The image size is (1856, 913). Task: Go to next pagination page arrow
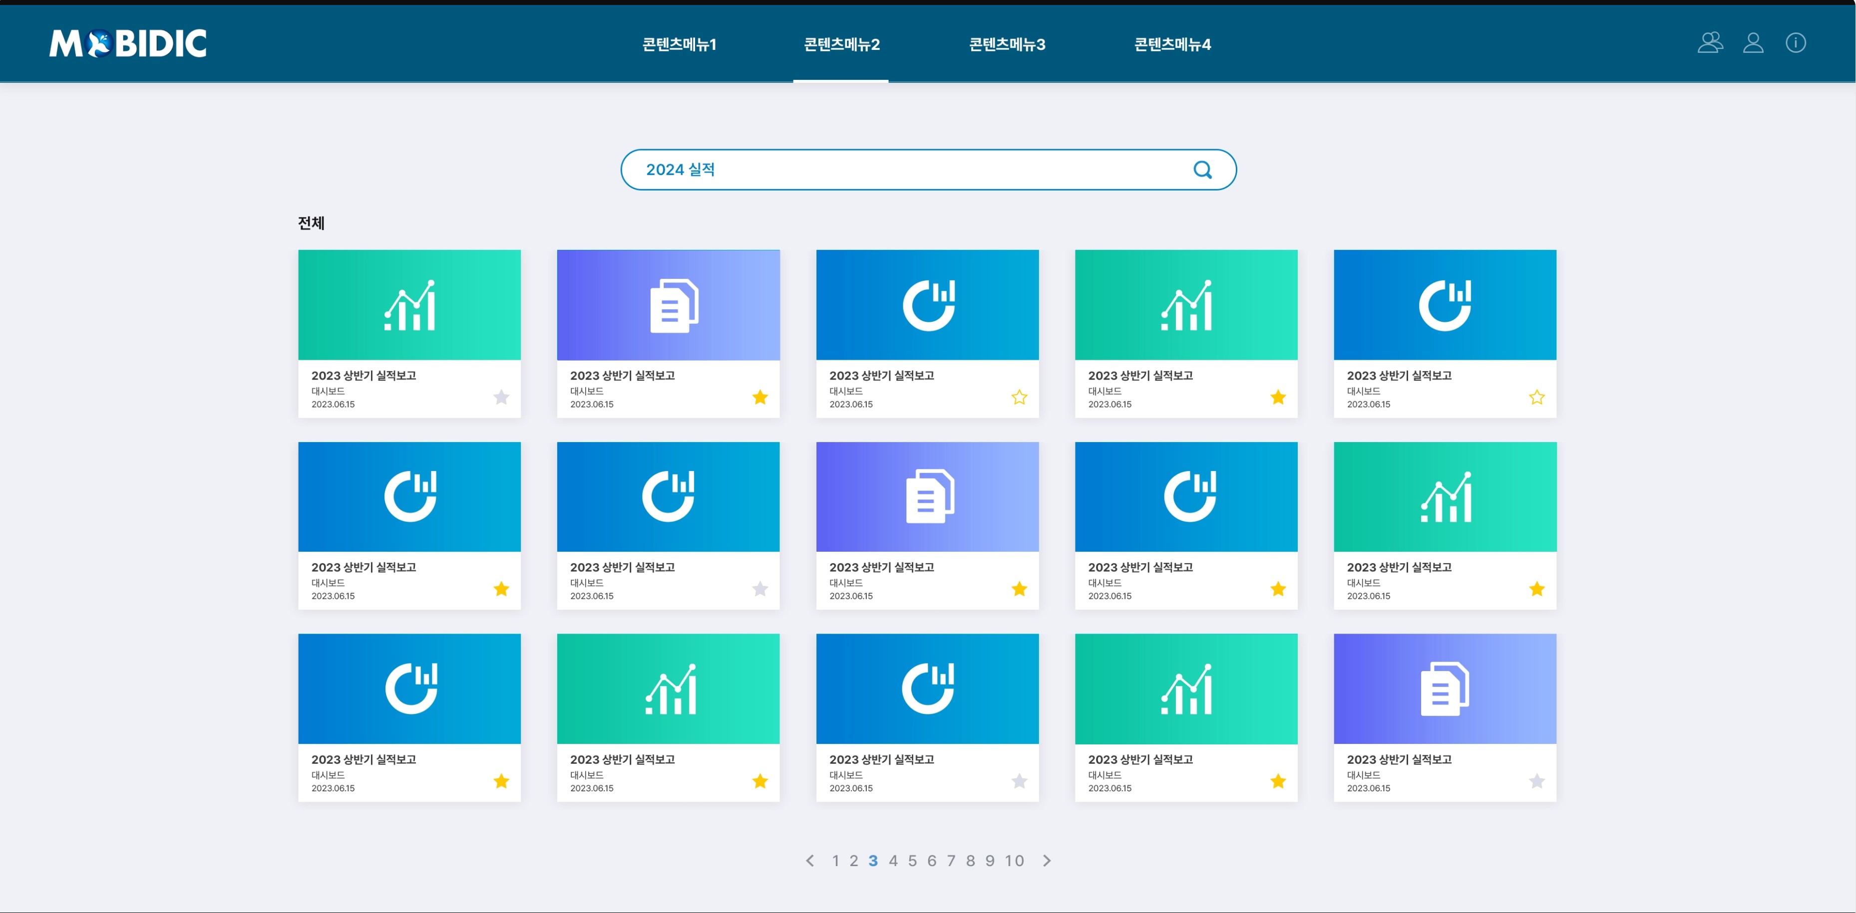[x=1047, y=861]
